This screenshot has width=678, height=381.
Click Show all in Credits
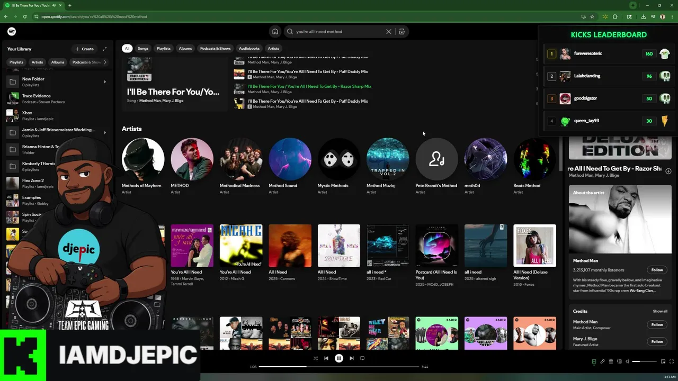660,311
